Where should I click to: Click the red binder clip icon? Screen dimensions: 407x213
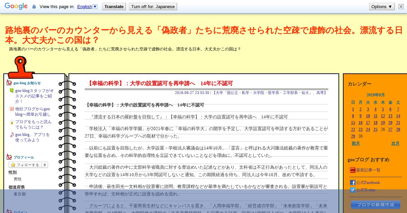pyautogui.click(x=21, y=67)
